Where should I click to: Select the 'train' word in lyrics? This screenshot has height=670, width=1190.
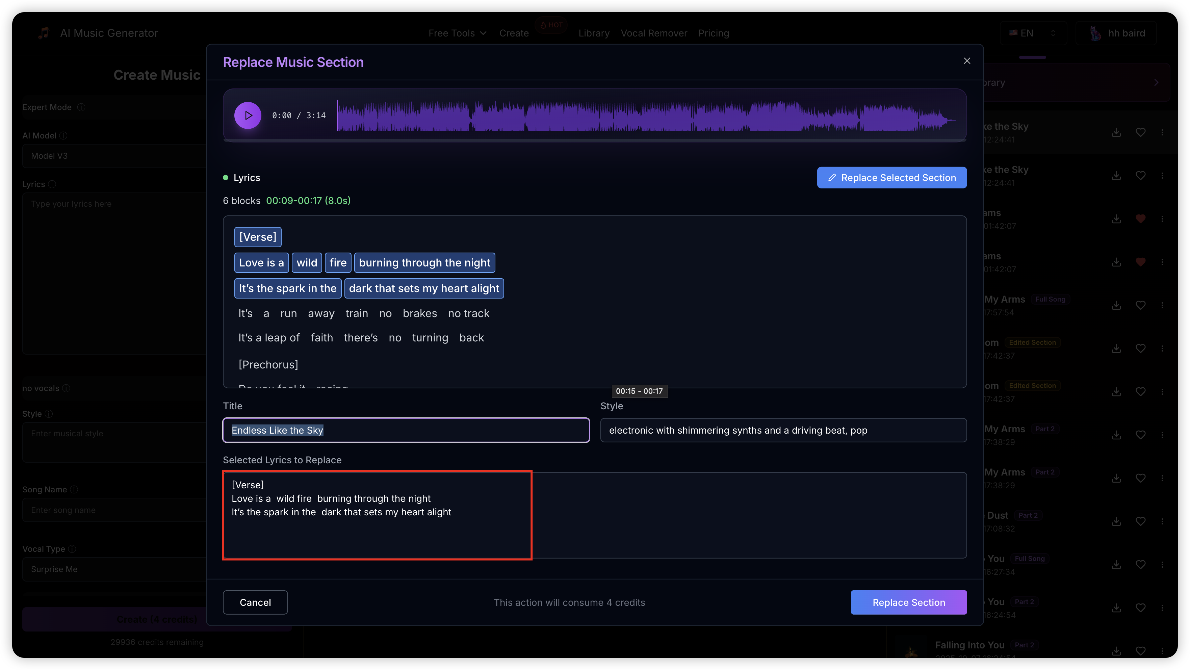point(356,313)
